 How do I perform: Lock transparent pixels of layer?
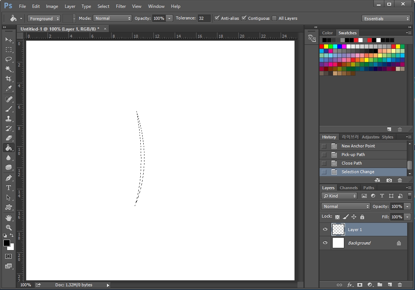click(337, 217)
